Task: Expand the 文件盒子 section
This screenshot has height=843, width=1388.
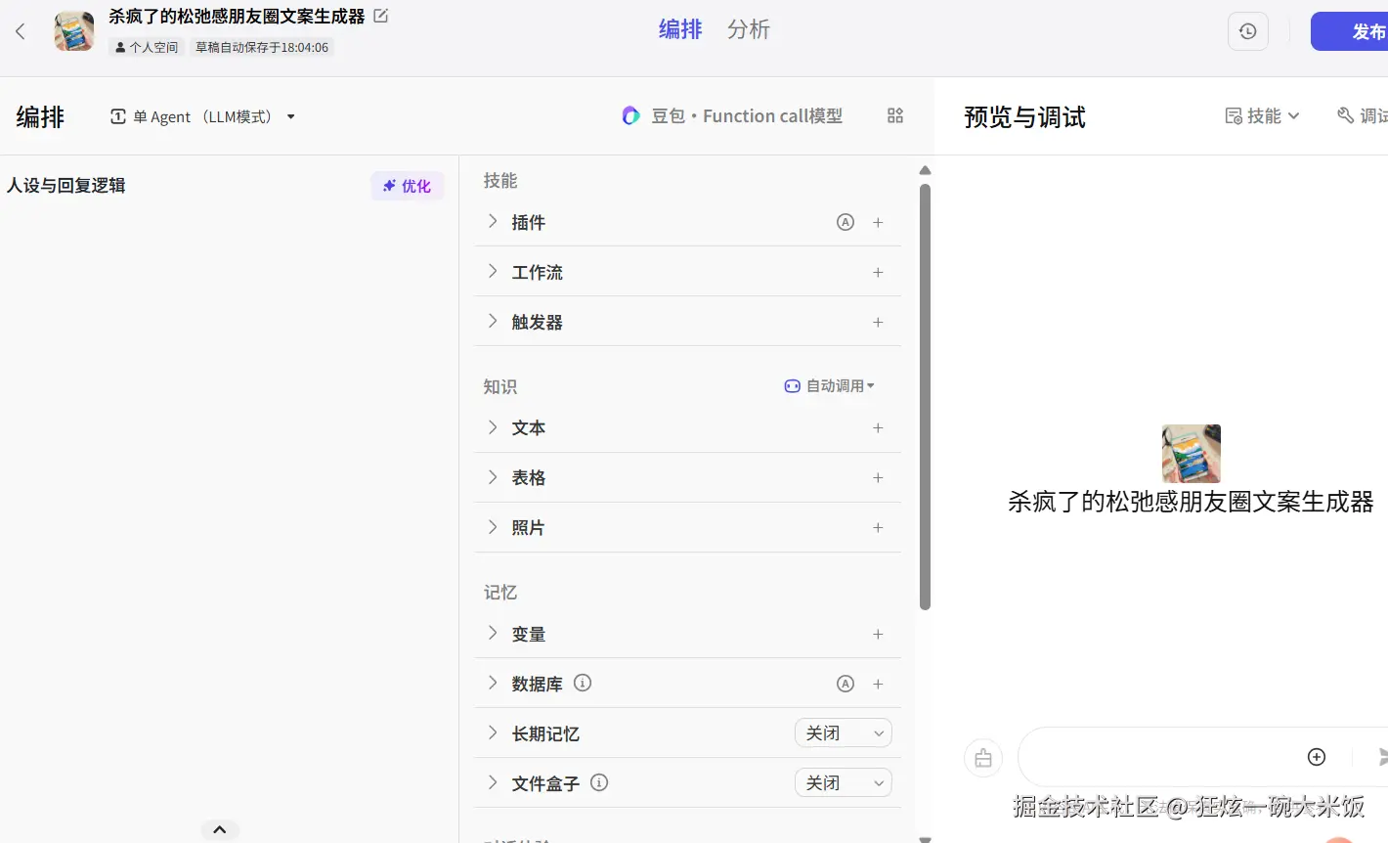Action: pyautogui.click(x=493, y=783)
